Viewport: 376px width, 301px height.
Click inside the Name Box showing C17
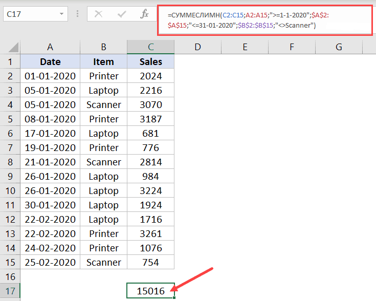[31, 14]
